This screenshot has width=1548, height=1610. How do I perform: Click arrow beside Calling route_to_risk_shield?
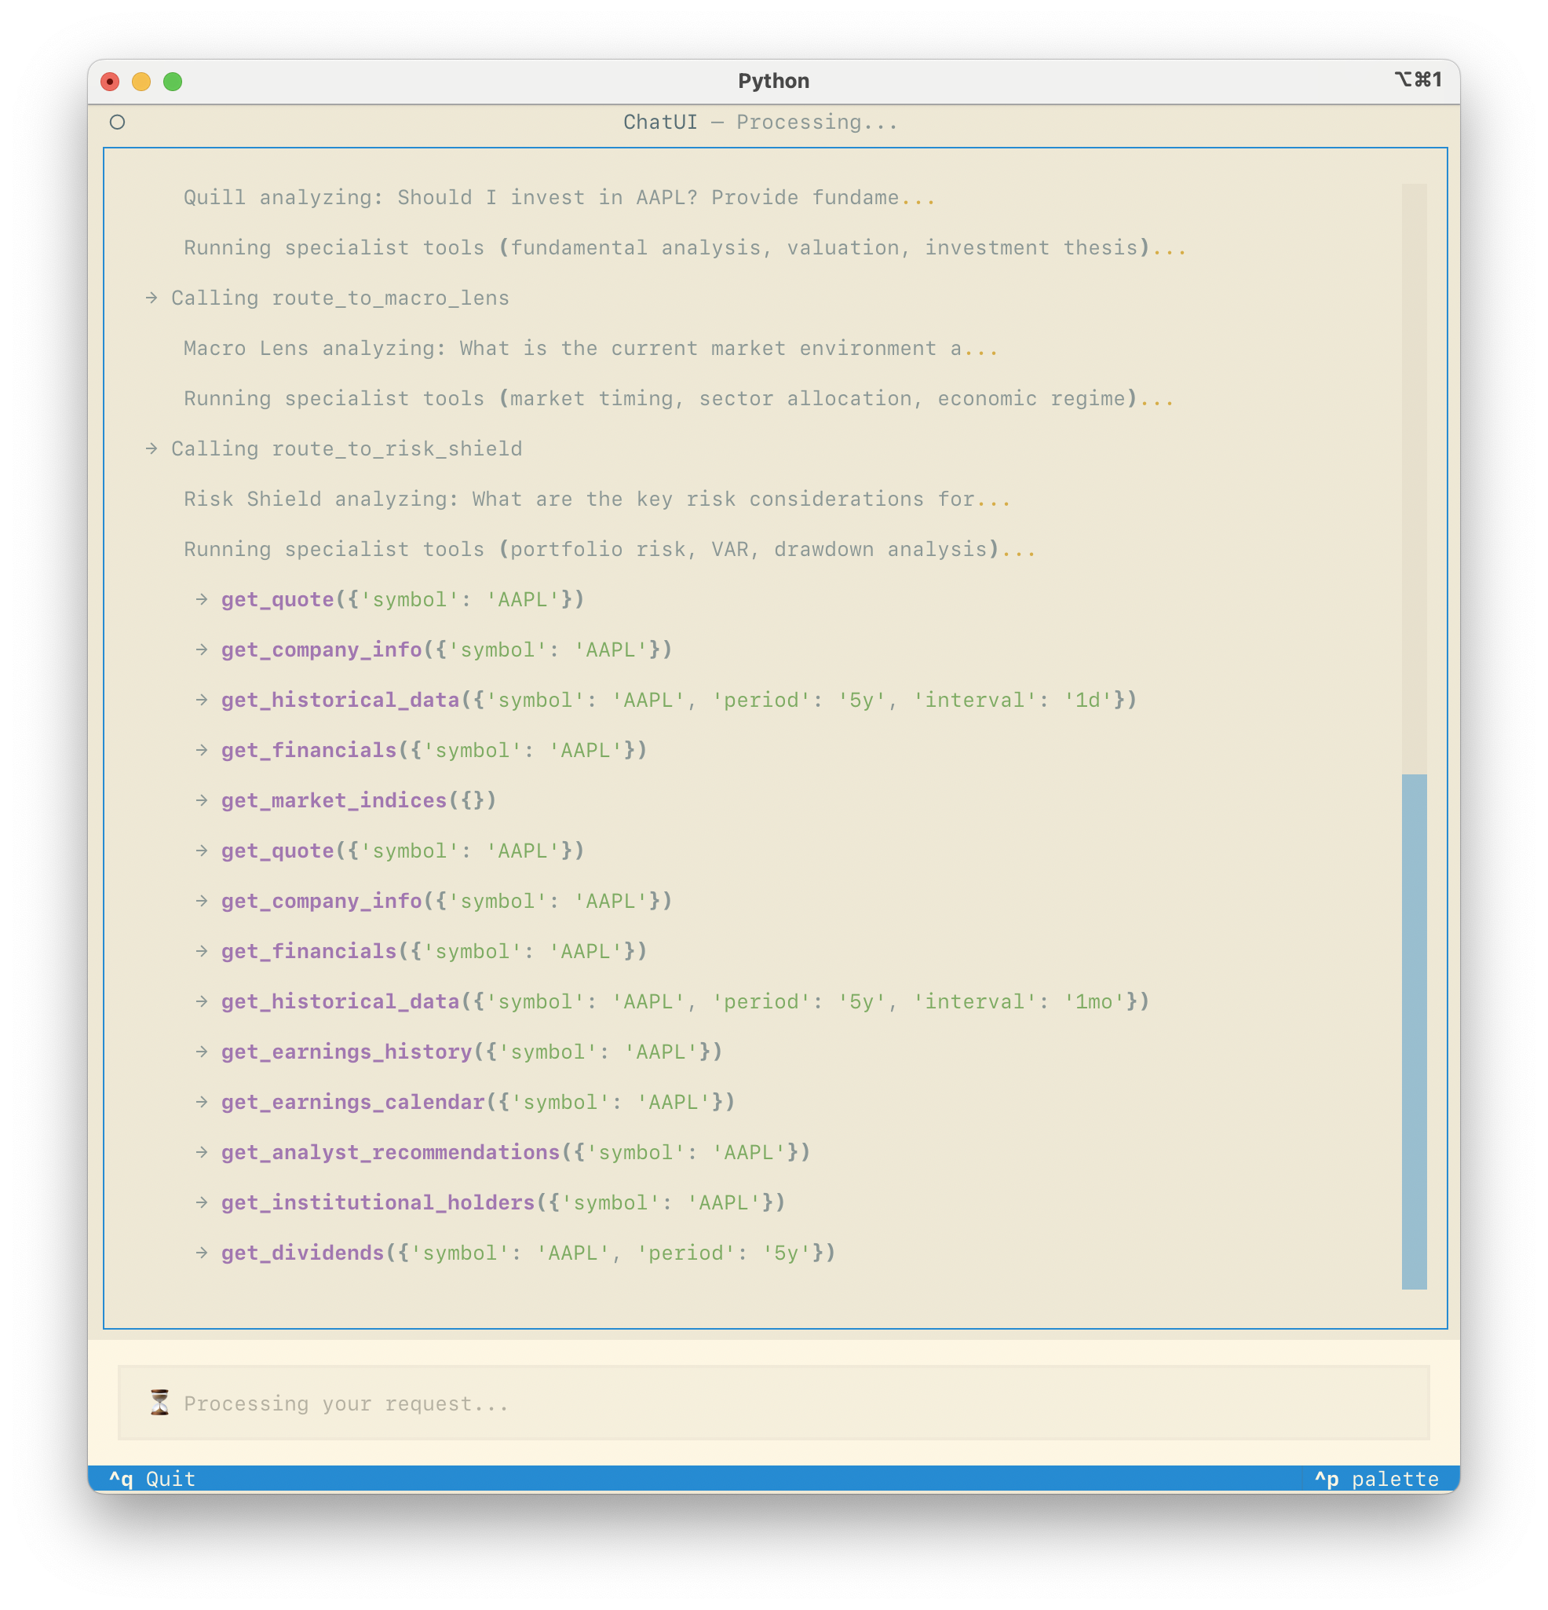pyautogui.click(x=151, y=448)
